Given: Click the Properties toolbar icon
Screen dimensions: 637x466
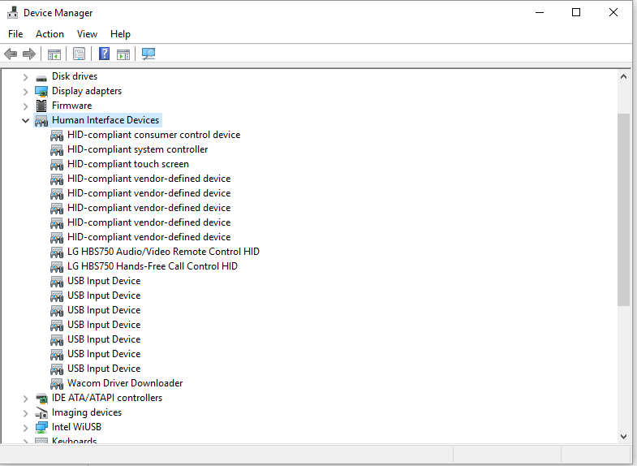Looking at the screenshot, I should click(x=79, y=54).
